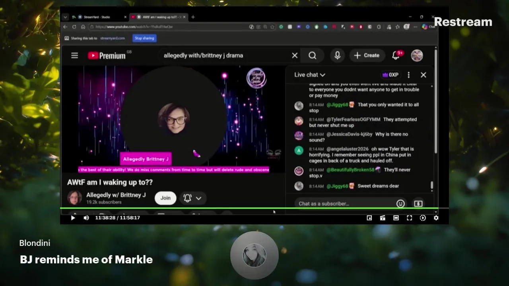Screen dimensions: 509x286
Task: Mute the player volume speaker icon
Action: (x=86, y=218)
